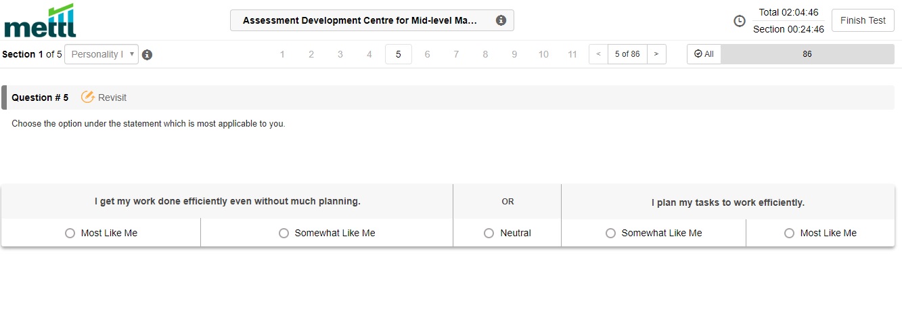Choose left statement's Somewhat Like Me

point(284,233)
